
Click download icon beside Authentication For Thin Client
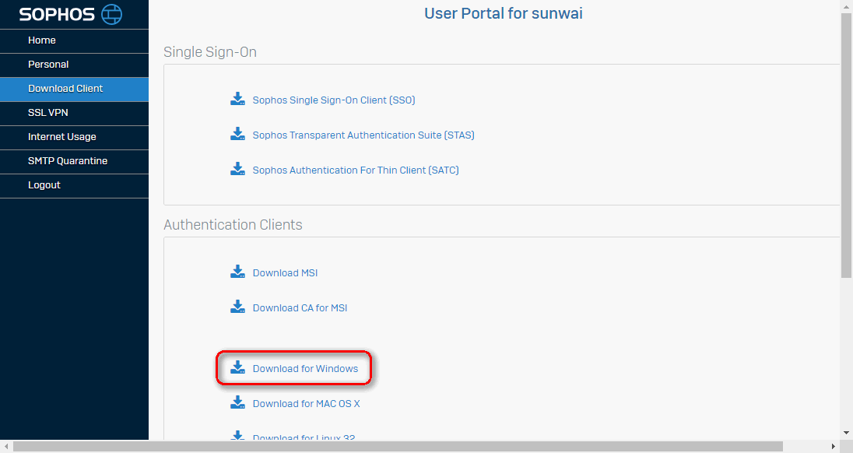coord(237,169)
